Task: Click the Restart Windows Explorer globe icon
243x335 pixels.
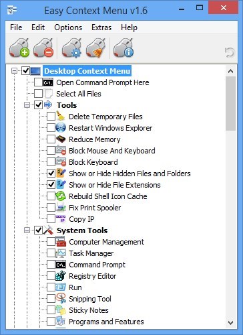Action: (61, 128)
